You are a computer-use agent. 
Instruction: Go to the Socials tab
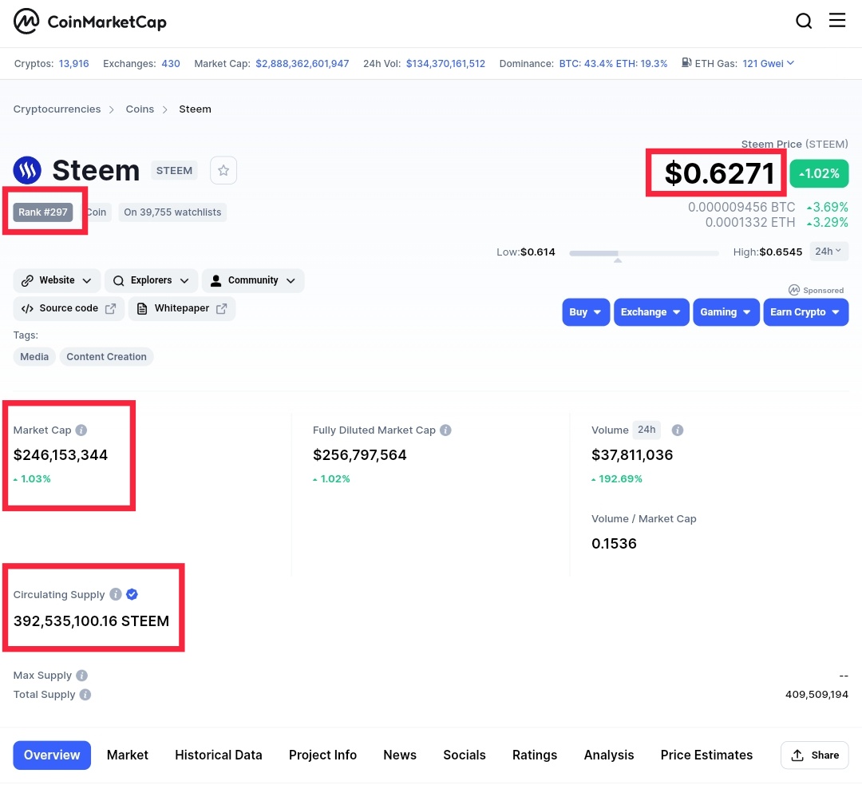[x=465, y=755]
